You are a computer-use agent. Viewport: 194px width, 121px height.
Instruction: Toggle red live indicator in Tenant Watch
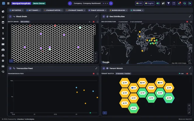187,74
